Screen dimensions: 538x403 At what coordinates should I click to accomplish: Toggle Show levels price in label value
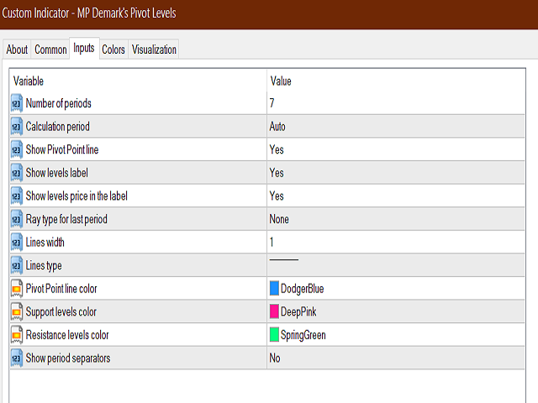point(277,196)
